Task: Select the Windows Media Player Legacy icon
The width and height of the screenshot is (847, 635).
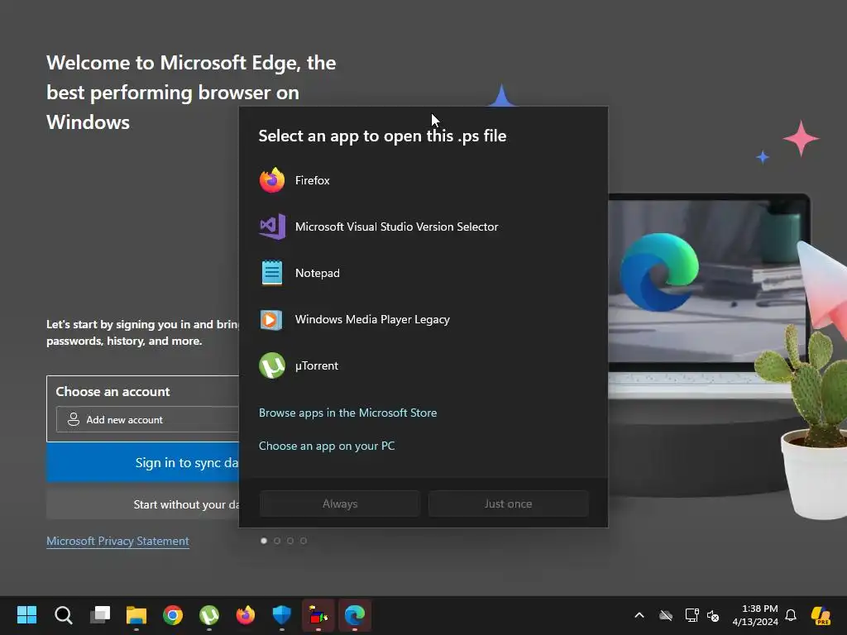Action: pos(271,320)
